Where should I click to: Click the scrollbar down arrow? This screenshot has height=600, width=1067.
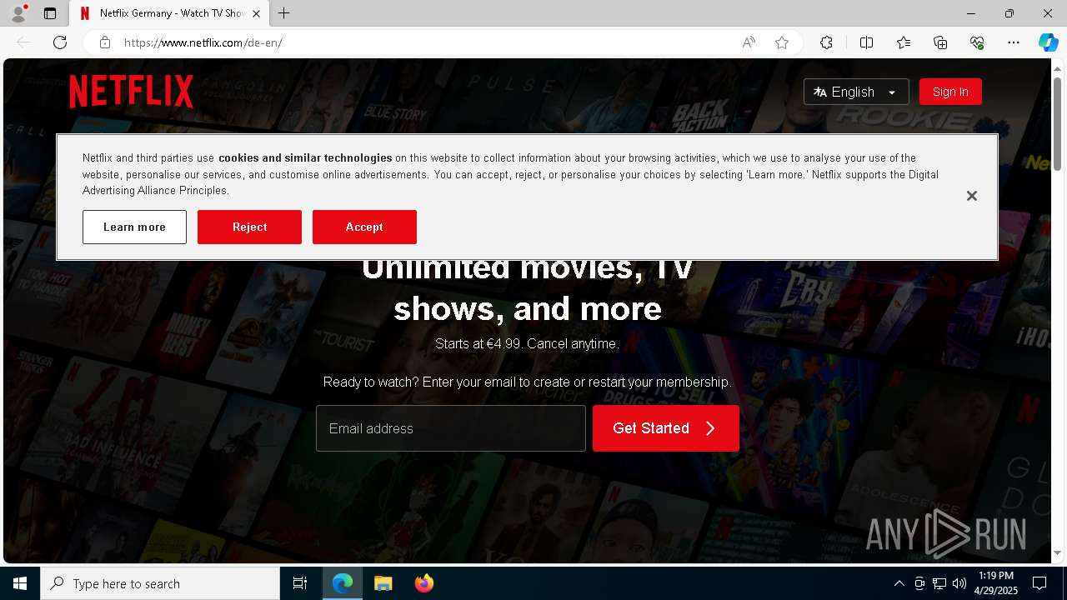(1058, 553)
